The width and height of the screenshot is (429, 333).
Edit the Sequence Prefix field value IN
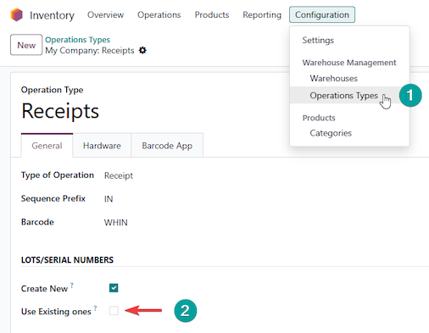pyautogui.click(x=109, y=199)
